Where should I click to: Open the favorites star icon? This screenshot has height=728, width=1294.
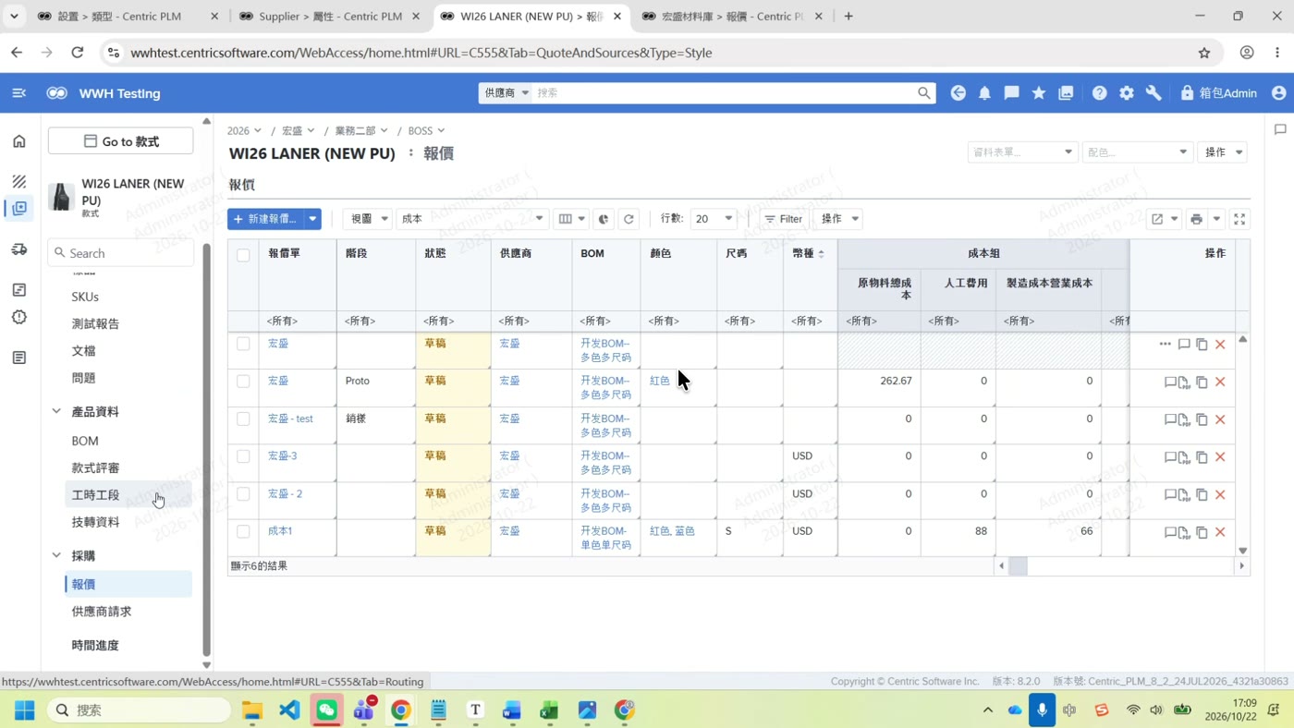[x=1039, y=93]
